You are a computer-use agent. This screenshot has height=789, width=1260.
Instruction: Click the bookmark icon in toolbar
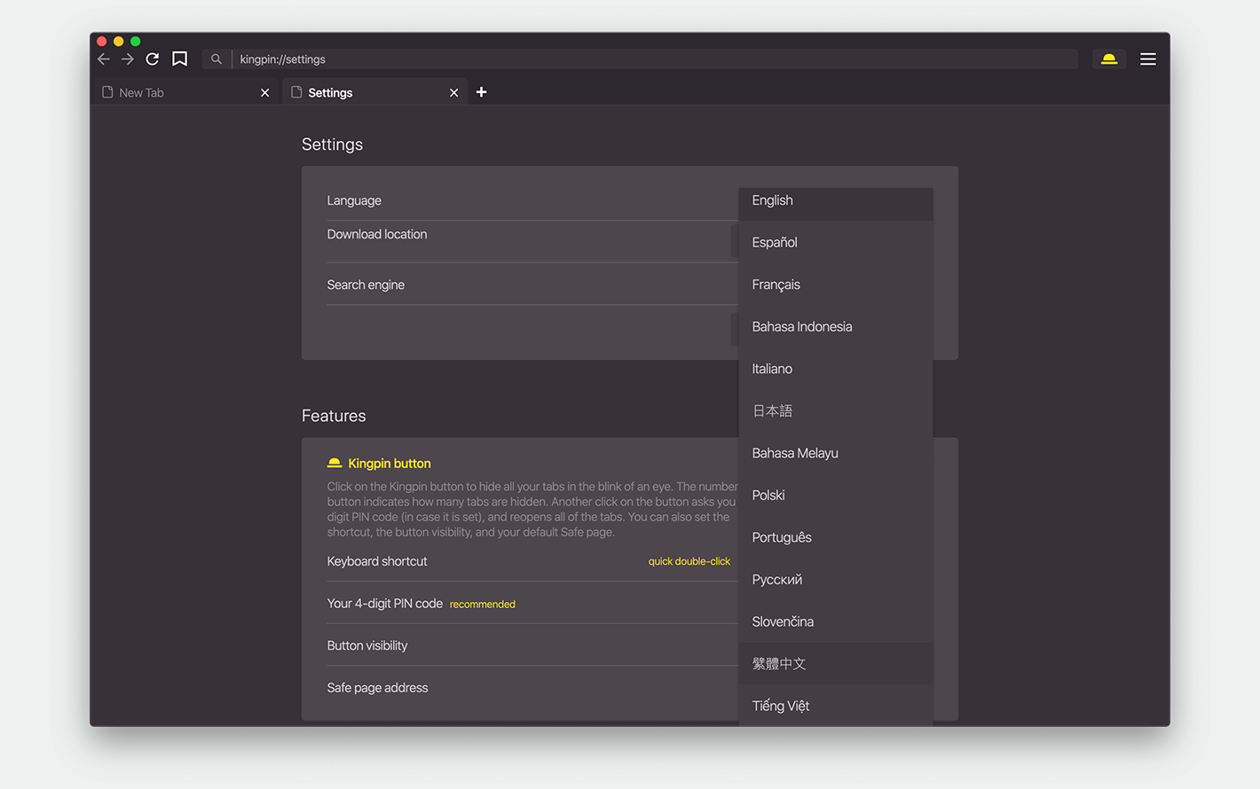[x=180, y=59]
